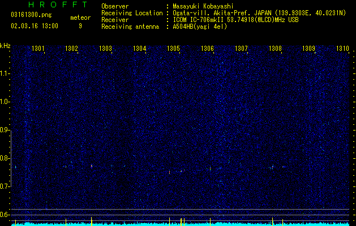Click the 'meteor' count label
356x226 pixels.
click(80, 18)
